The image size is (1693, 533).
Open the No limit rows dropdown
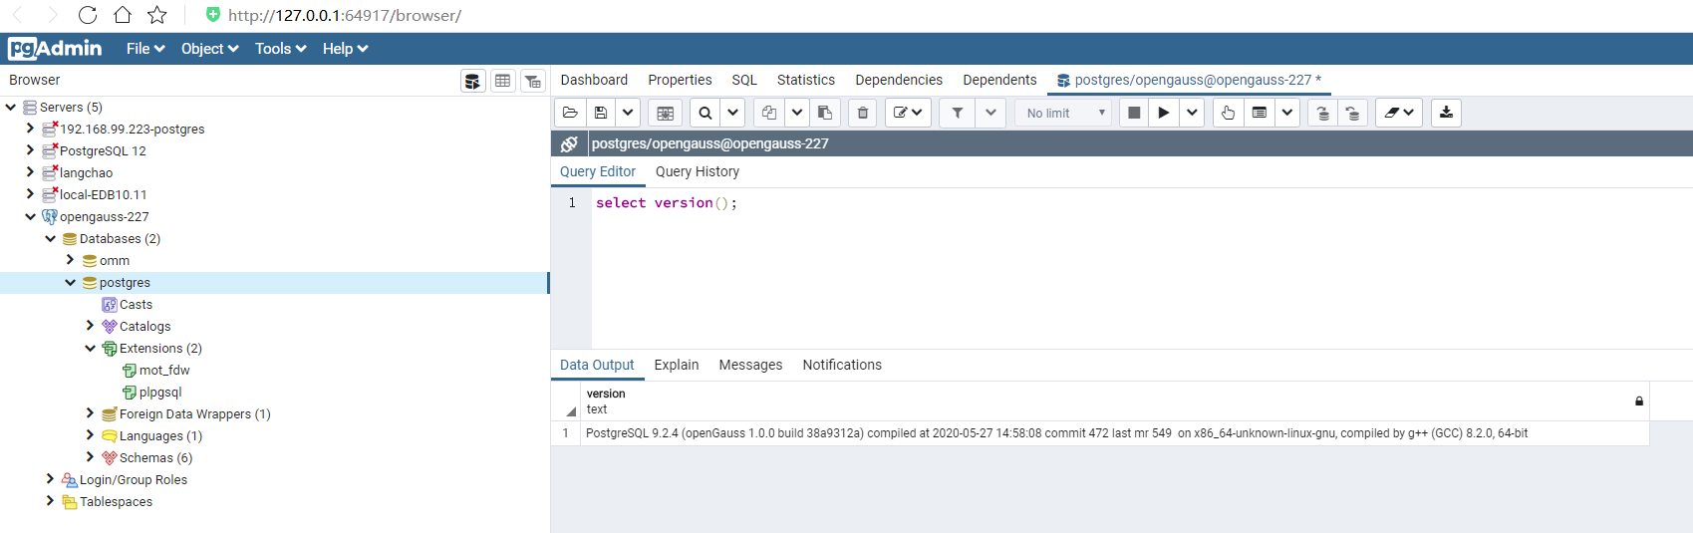point(1067,113)
